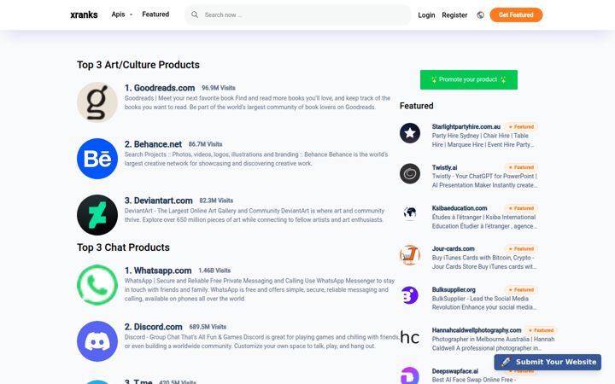Click the globe language icon
Screen dimensions: 615x384
pyautogui.click(x=480, y=15)
